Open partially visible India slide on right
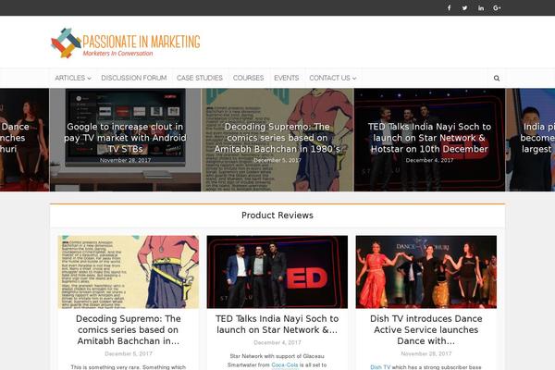Screen dimensions: 555x370 click(x=530, y=140)
